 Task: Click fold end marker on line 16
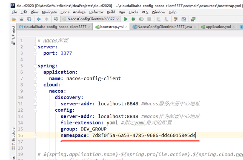pos(35,136)
